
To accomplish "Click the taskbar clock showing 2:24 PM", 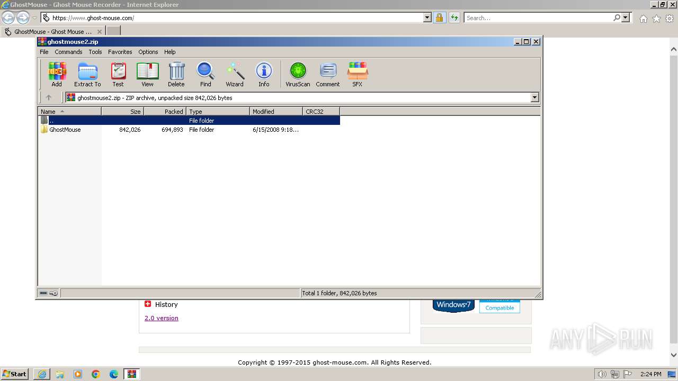I will coord(650,374).
